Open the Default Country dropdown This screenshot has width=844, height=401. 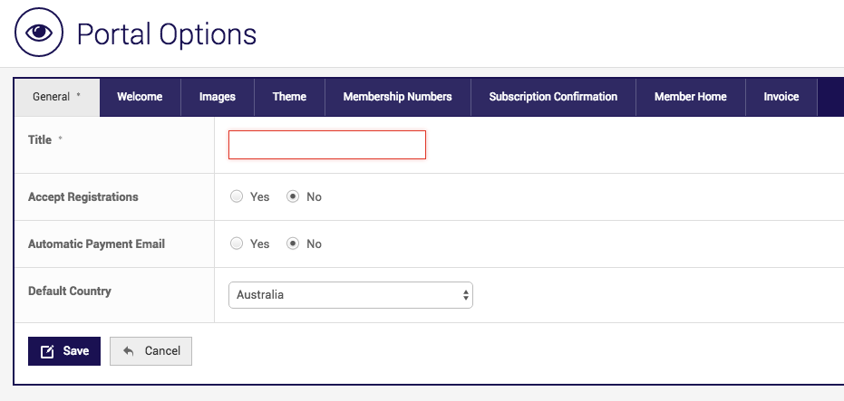(350, 295)
